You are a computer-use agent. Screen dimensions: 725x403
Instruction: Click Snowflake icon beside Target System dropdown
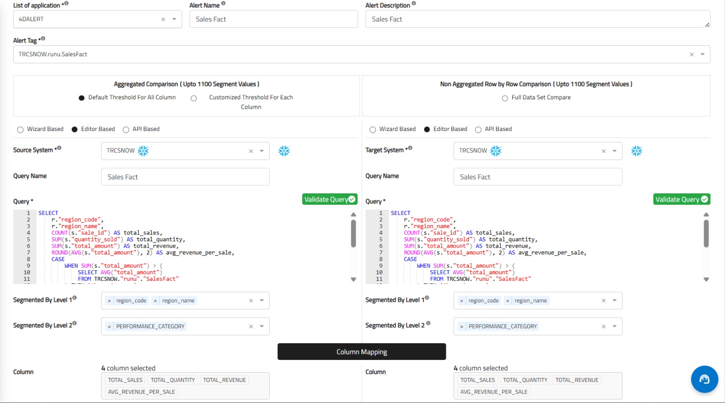[x=637, y=151]
